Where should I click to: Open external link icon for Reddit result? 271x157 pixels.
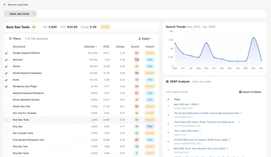199,104
